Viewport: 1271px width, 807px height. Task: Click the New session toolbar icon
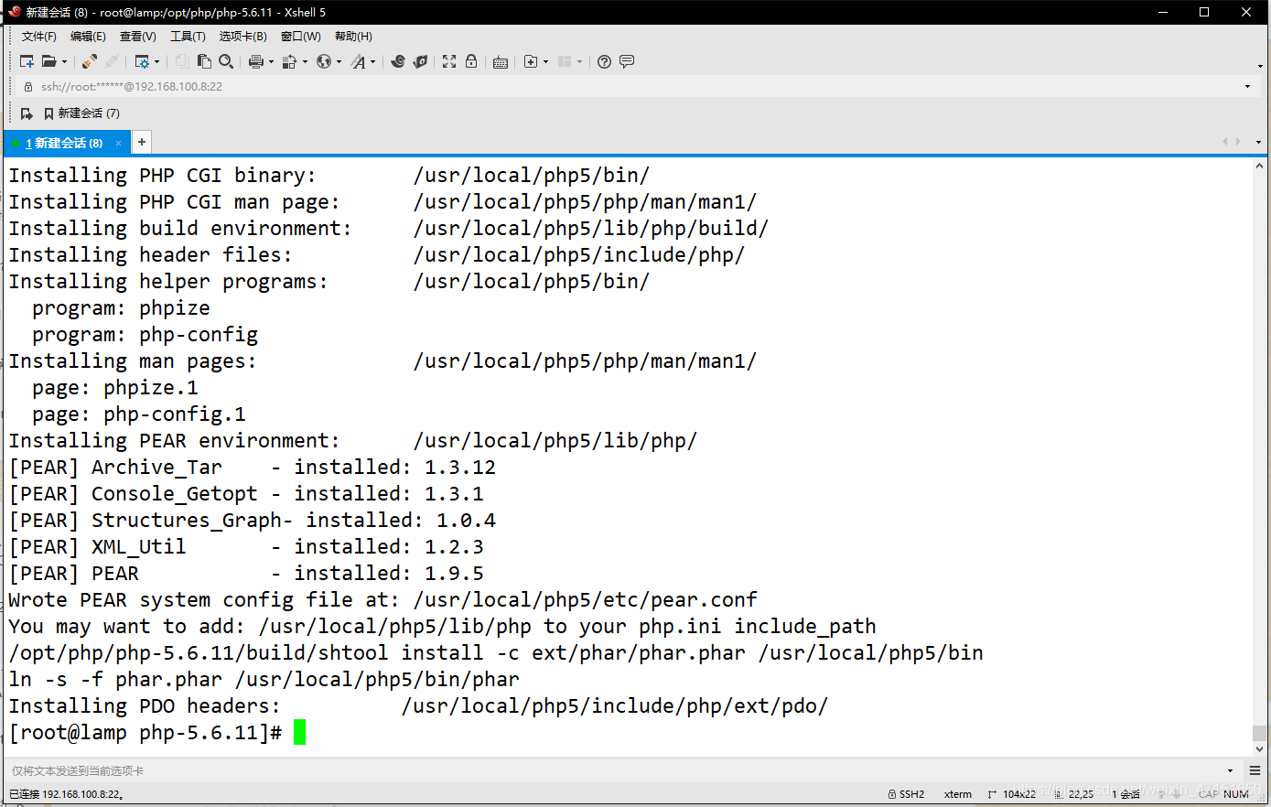coord(27,61)
